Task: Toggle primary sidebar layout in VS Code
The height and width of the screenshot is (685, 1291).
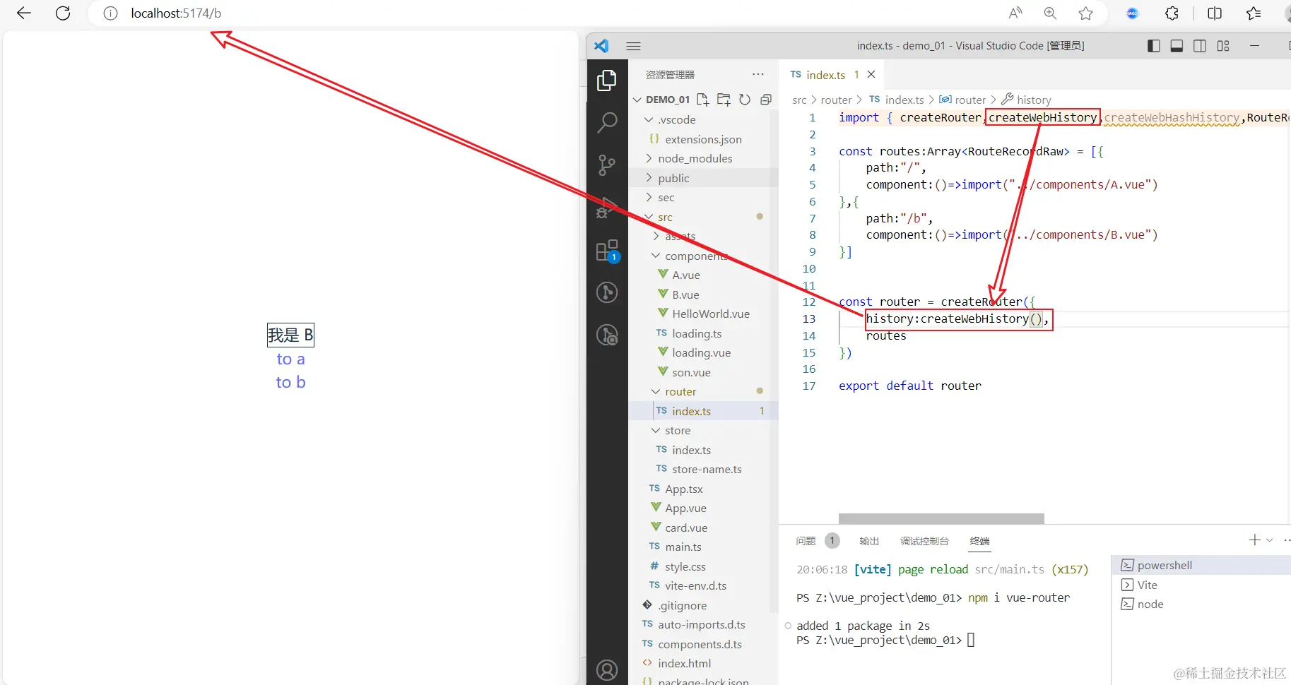Action: click(x=1154, y=46)
